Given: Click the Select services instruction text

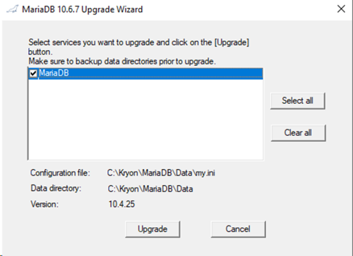Looking at the screenshot, I should [x=138, y=47].
